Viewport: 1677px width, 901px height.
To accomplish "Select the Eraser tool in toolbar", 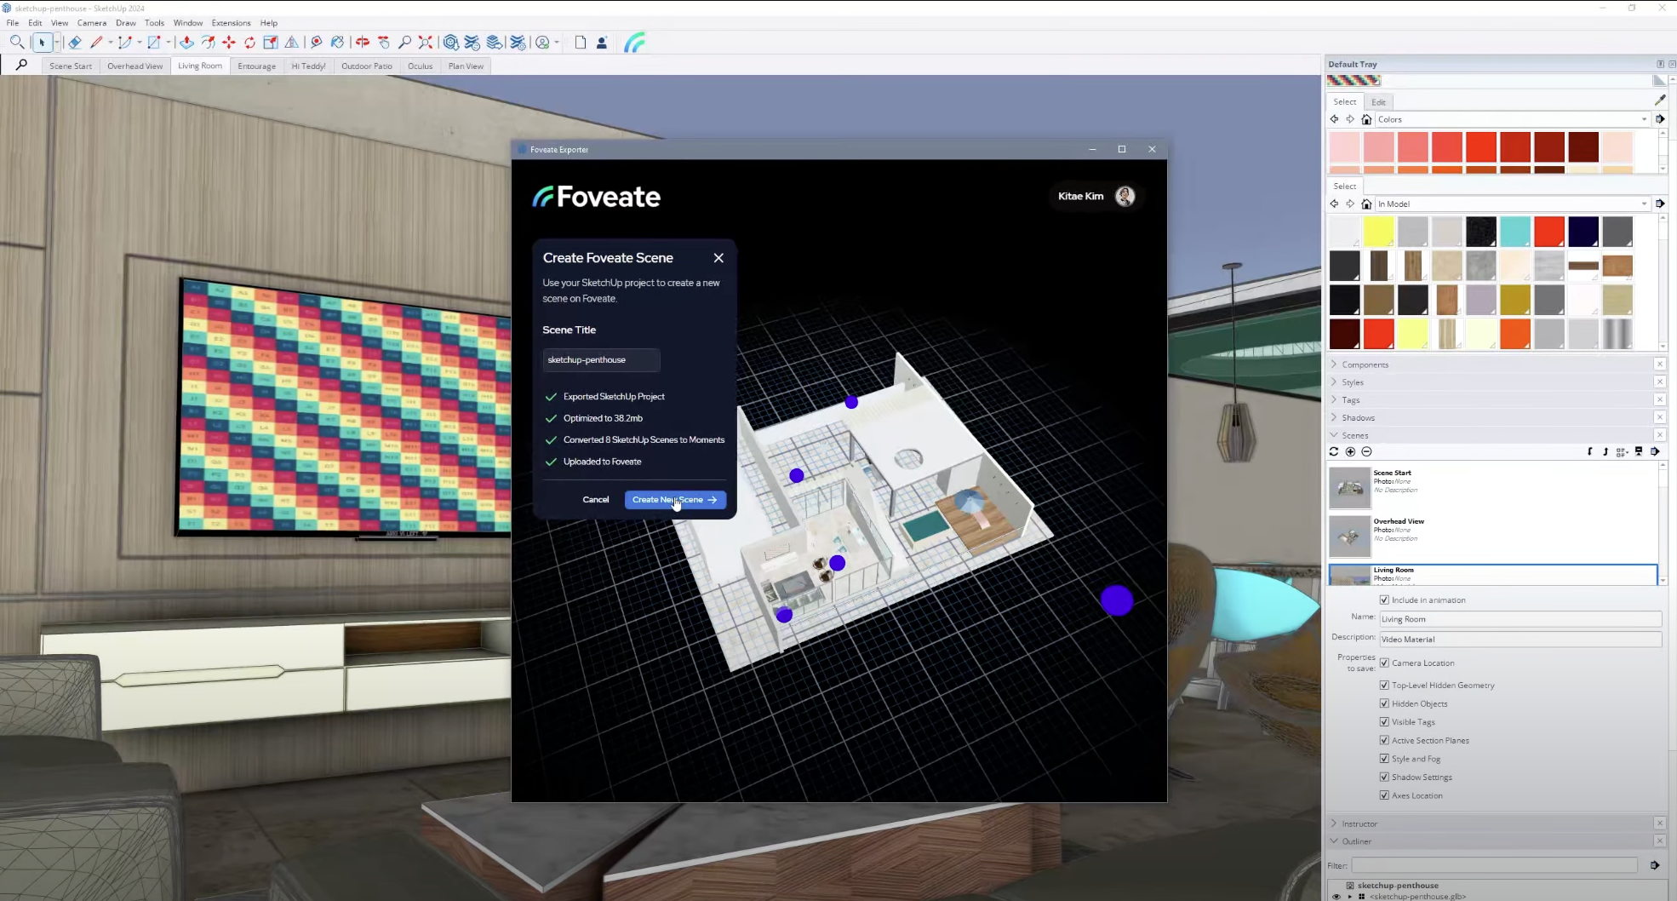I will (x=75, y=43).
